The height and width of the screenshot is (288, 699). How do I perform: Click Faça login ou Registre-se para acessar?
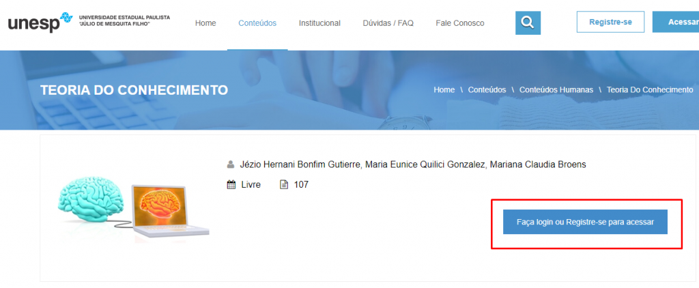click(x=585, y=222)
